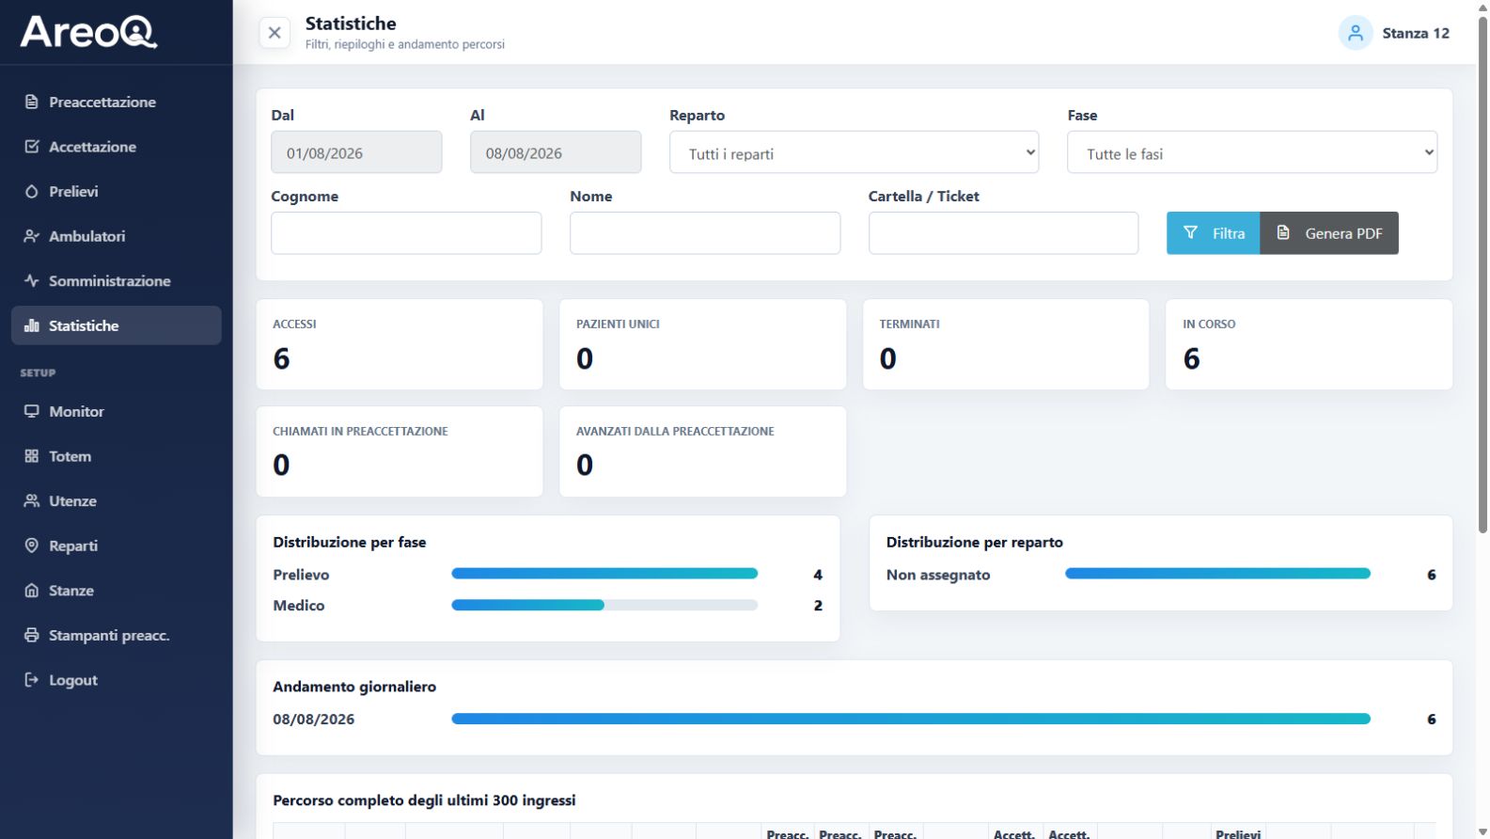Click the Logout arrow icon
The height and width of the screenshot is (839, 1490).
click(x=31, y=680)
